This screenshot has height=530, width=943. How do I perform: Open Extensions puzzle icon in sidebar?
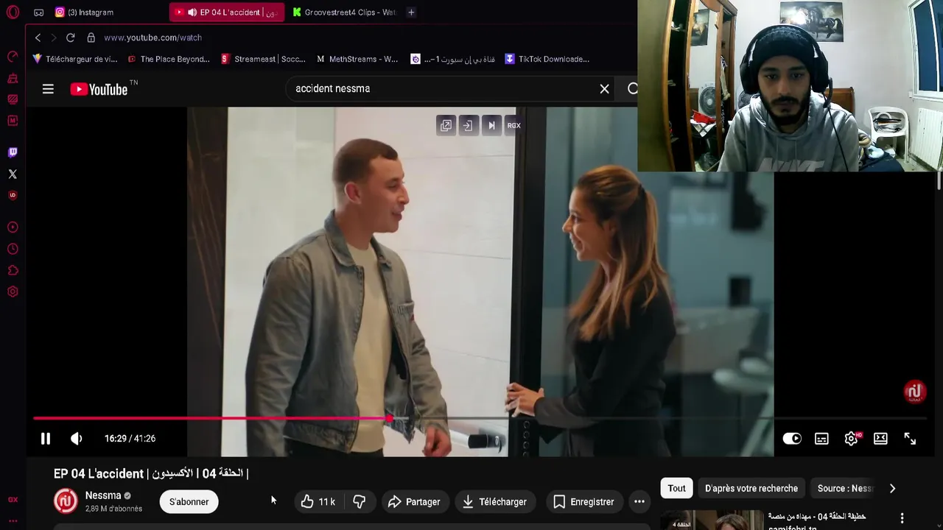click(x=13, y=271)
